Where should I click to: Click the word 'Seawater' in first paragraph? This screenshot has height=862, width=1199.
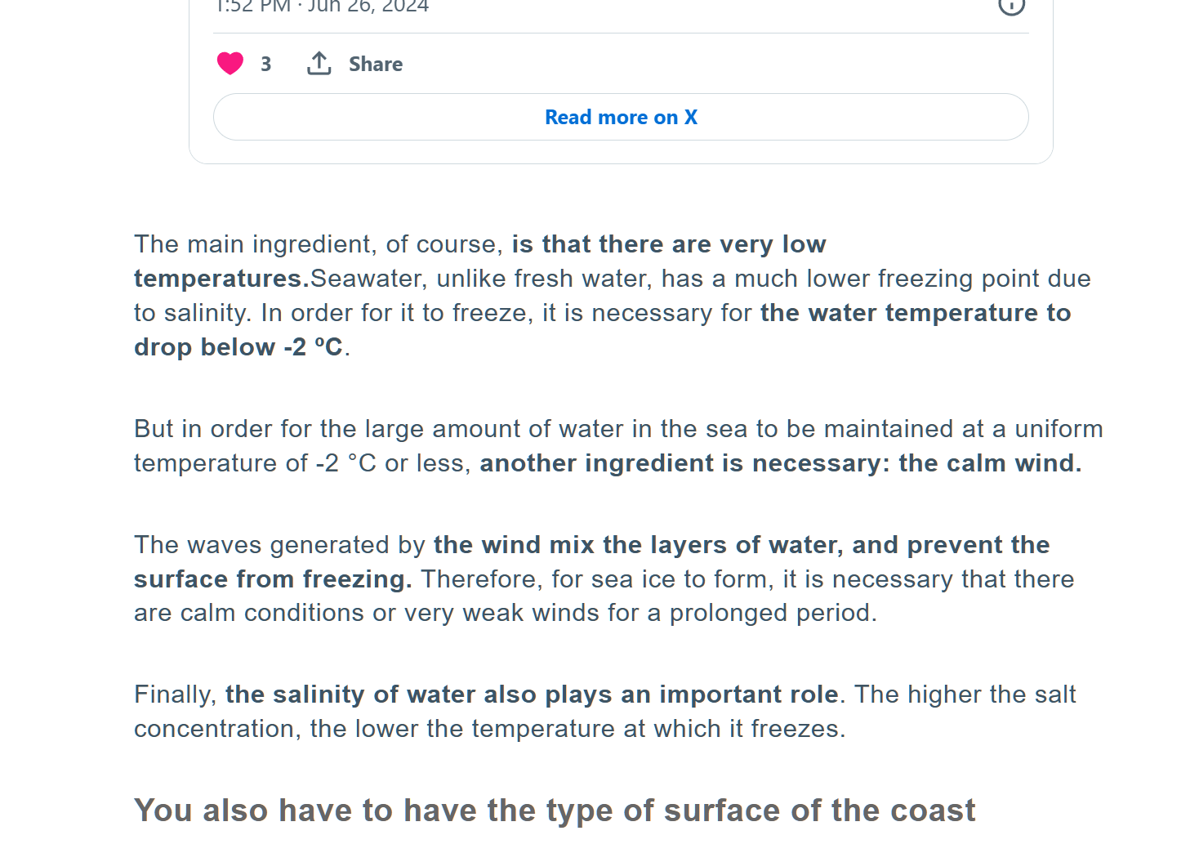tap(368, 279)
